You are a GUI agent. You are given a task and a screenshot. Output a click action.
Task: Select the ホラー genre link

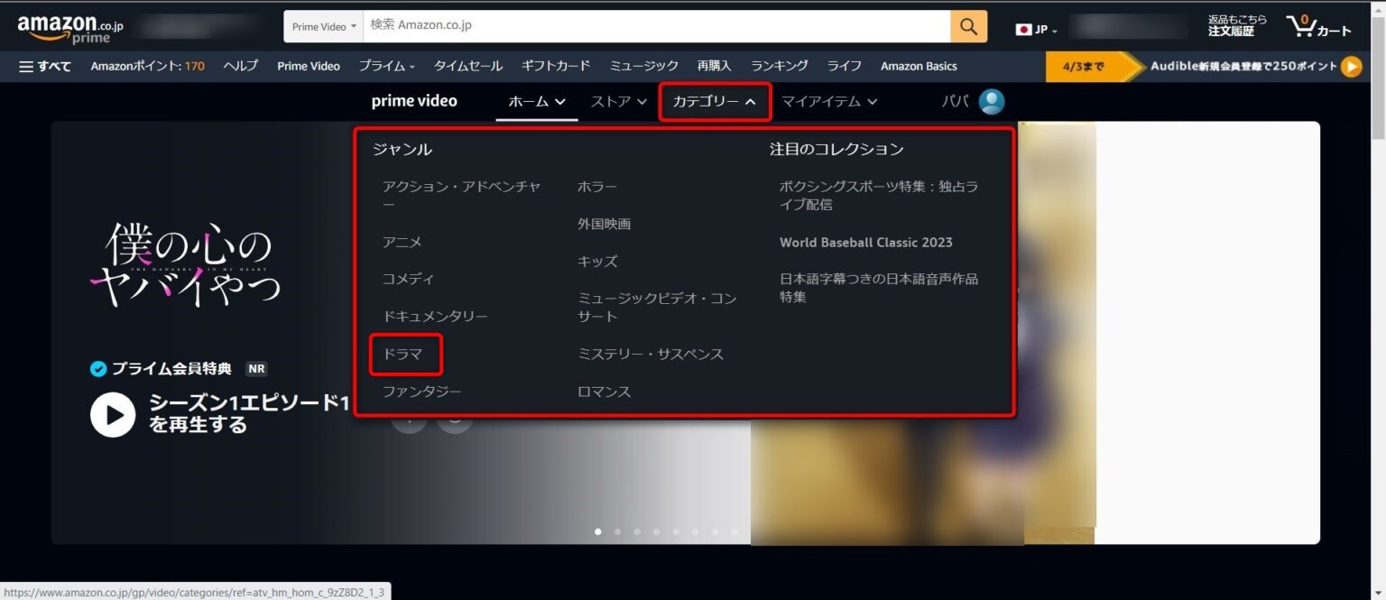[x=597, y=186]
